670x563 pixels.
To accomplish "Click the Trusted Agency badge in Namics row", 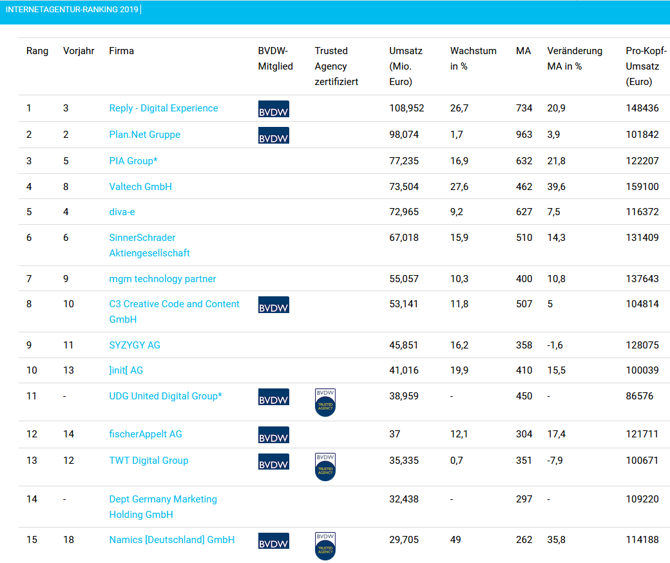I will [325, 546].
